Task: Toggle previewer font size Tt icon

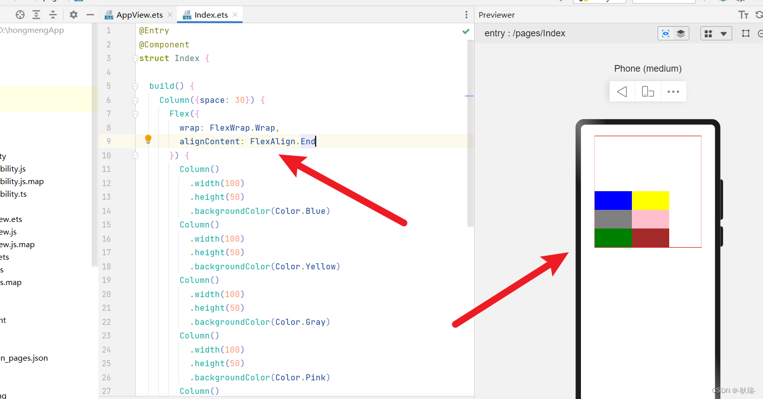Action: pyautogui.click(x=743, y=15)
